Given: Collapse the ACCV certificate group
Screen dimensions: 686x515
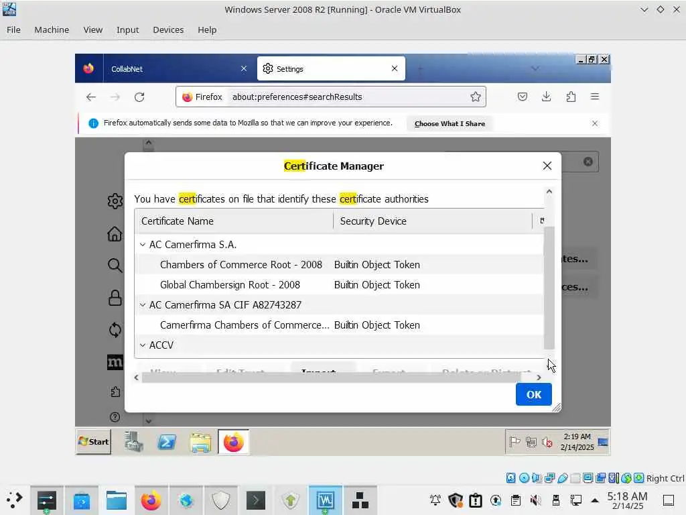Looking at the screenshot, I should pos(143,345).
